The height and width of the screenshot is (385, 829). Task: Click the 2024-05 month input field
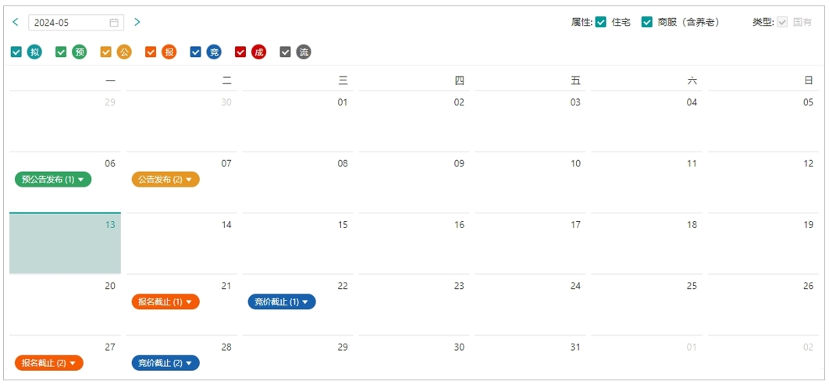[76, 23]
